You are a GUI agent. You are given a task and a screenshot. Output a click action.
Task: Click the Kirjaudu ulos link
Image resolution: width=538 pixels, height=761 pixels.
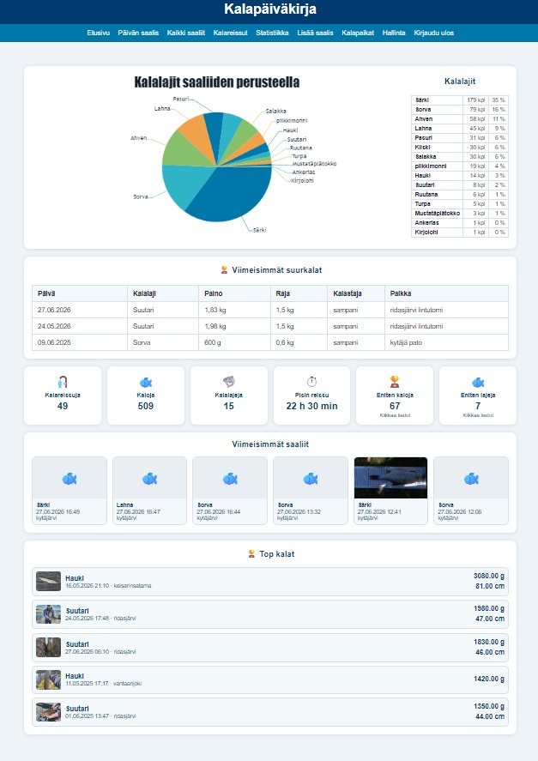(433, 33)
